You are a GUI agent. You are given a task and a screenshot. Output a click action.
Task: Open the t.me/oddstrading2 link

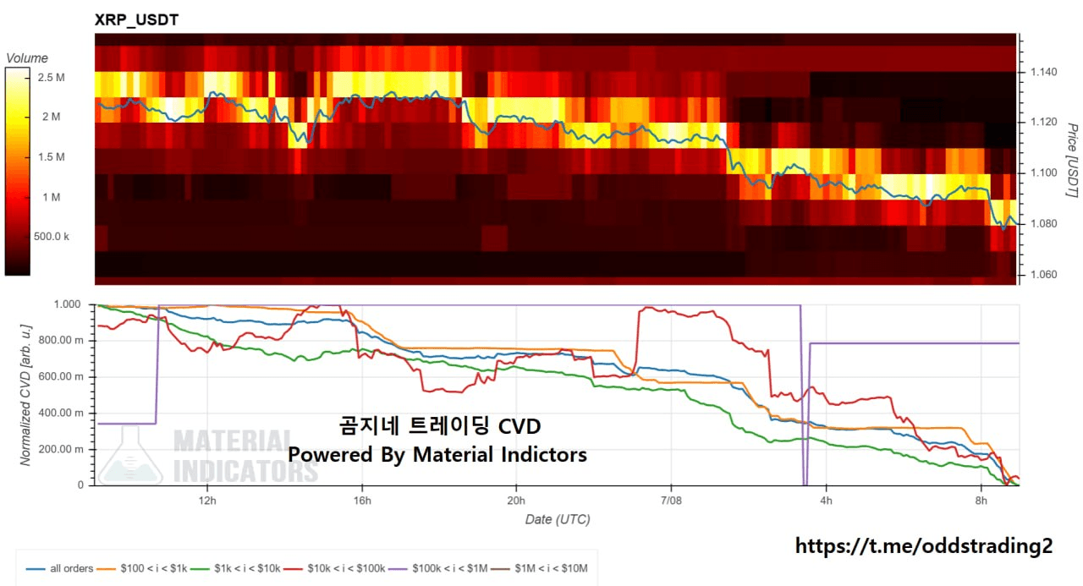[x=924, y=546]
